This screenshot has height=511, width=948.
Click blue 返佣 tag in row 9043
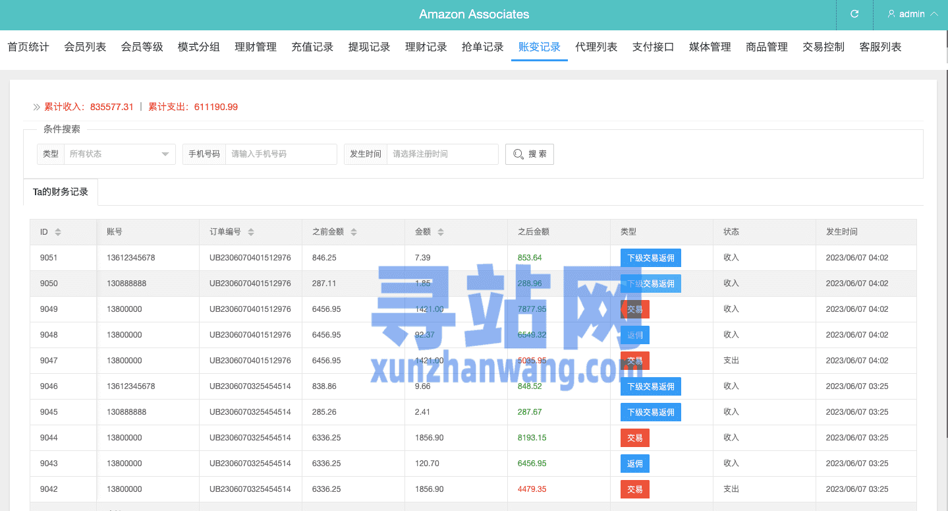coord(634,464)
